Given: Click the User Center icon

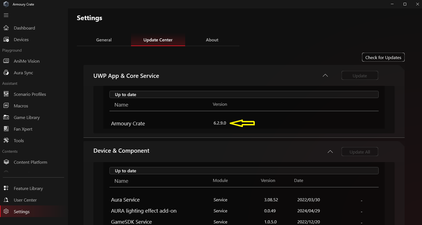Looking at the screenshot, I should 6,200.
